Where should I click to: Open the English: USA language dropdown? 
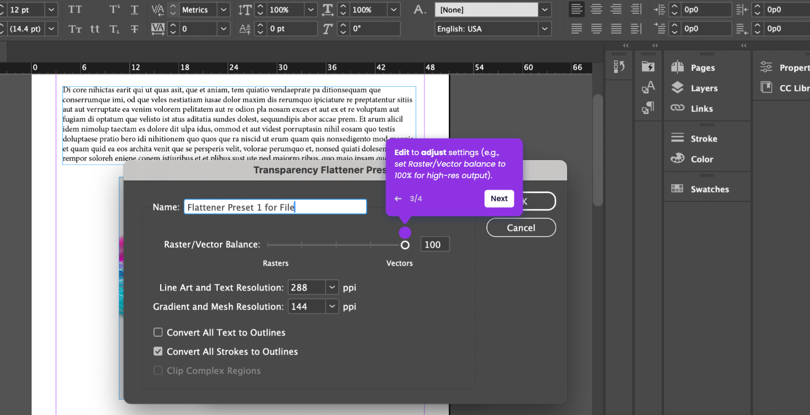pos(545,29)
